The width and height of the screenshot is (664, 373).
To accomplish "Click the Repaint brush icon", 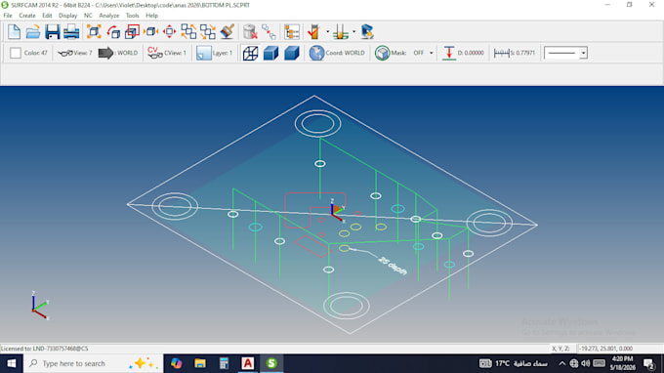I will click(228, 32).
